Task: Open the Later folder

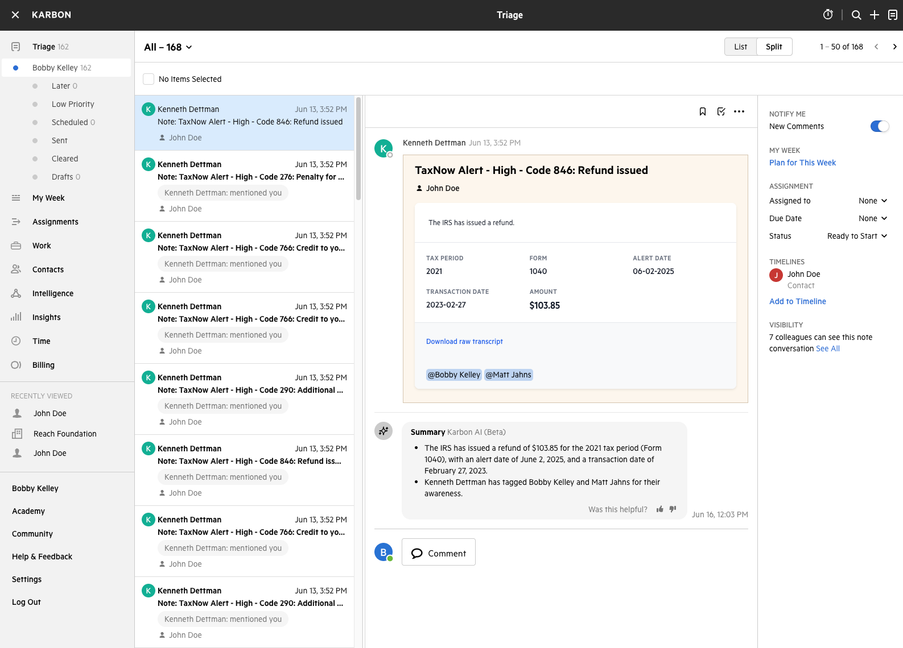Action: pyautogui.click(x=64, y=86)
